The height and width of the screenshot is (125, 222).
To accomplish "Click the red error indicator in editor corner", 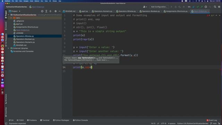I will 208,15.
